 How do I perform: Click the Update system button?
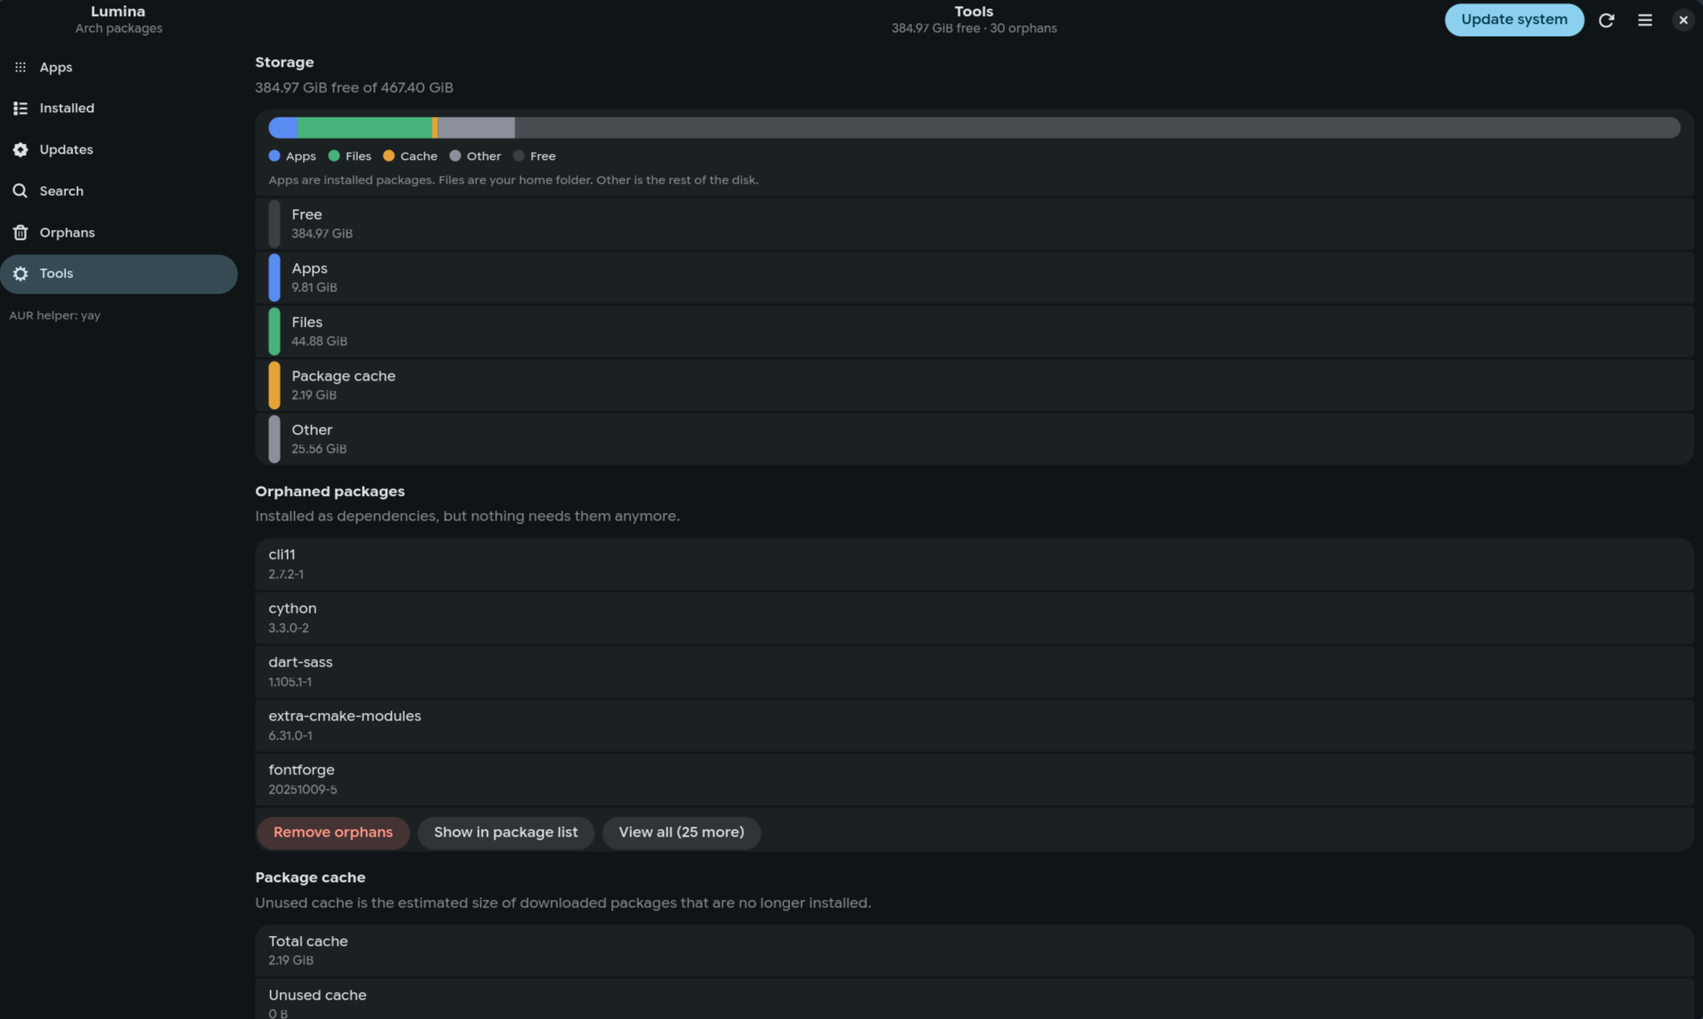[1514, 20]
